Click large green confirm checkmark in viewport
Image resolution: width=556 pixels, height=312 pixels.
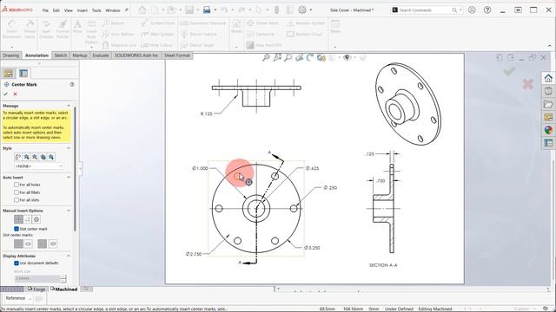pyautogui.click(x=509, y=71)
